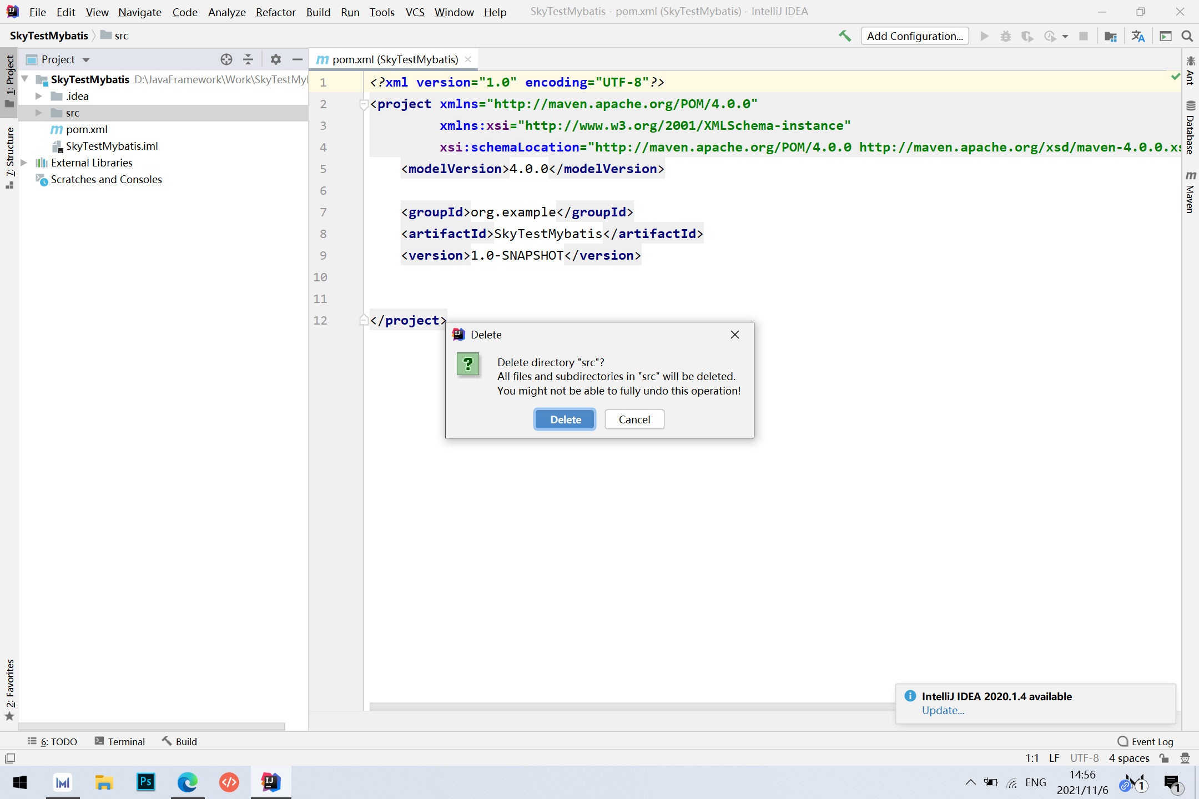Open the Project Structure toolbar icon
The width and height of the screenshot is (1199, 799).
point(1111,36)
